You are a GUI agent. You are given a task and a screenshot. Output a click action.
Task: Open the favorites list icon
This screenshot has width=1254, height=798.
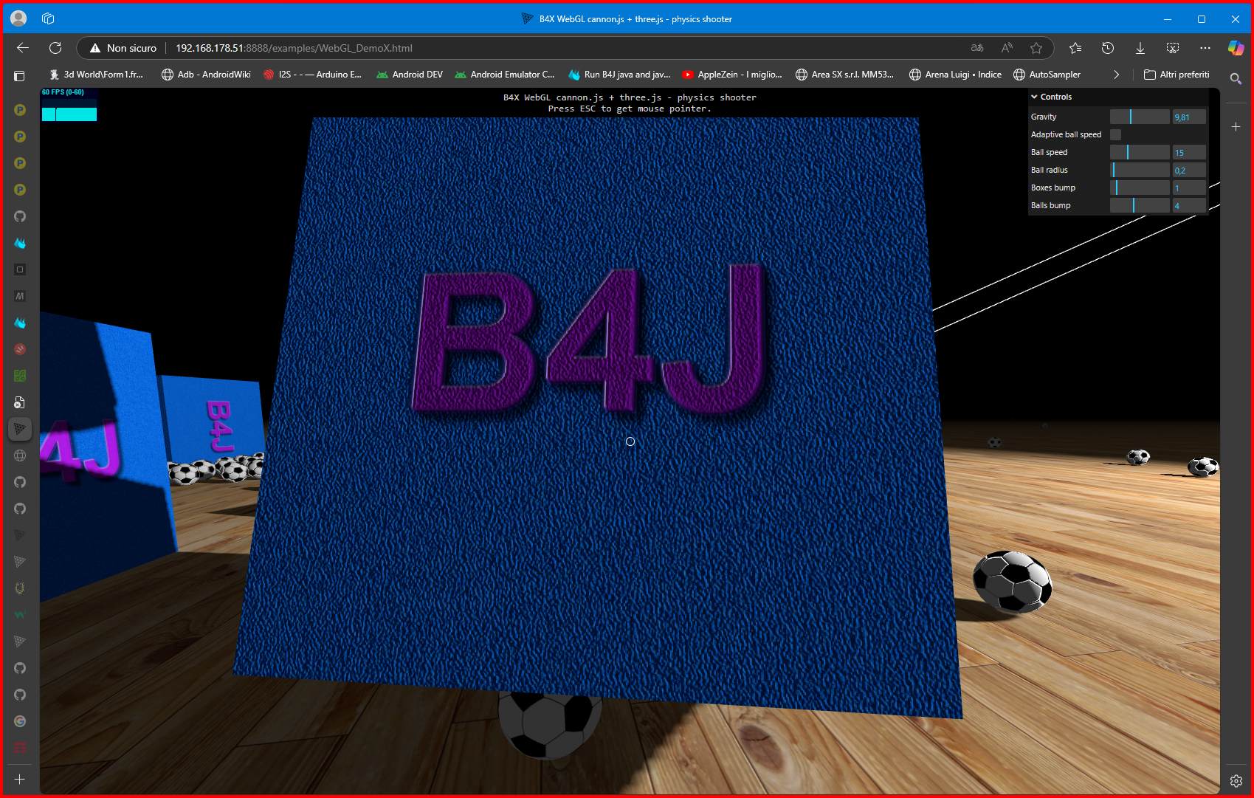point(1075,48)
